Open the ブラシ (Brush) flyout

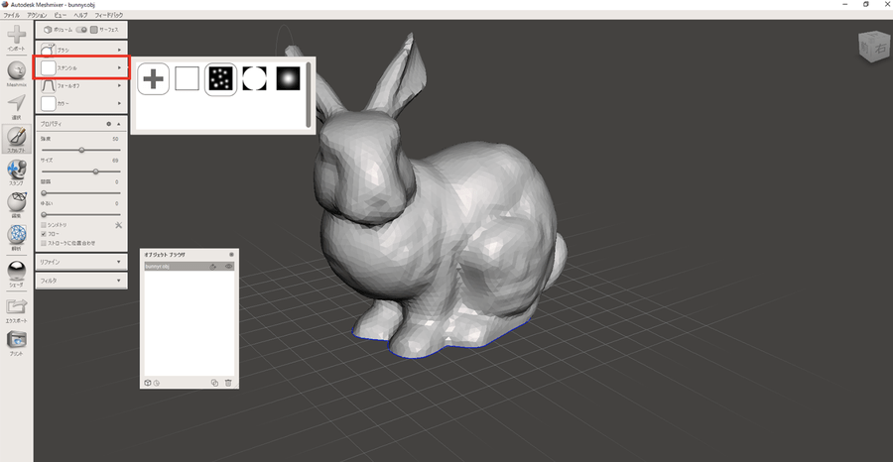pos(79,49)
